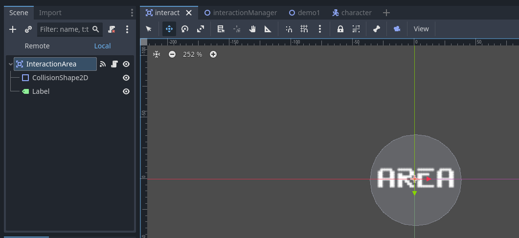Open the InteractionArea attached script
The height and width of the screenshot is (238, 519).
114,64
